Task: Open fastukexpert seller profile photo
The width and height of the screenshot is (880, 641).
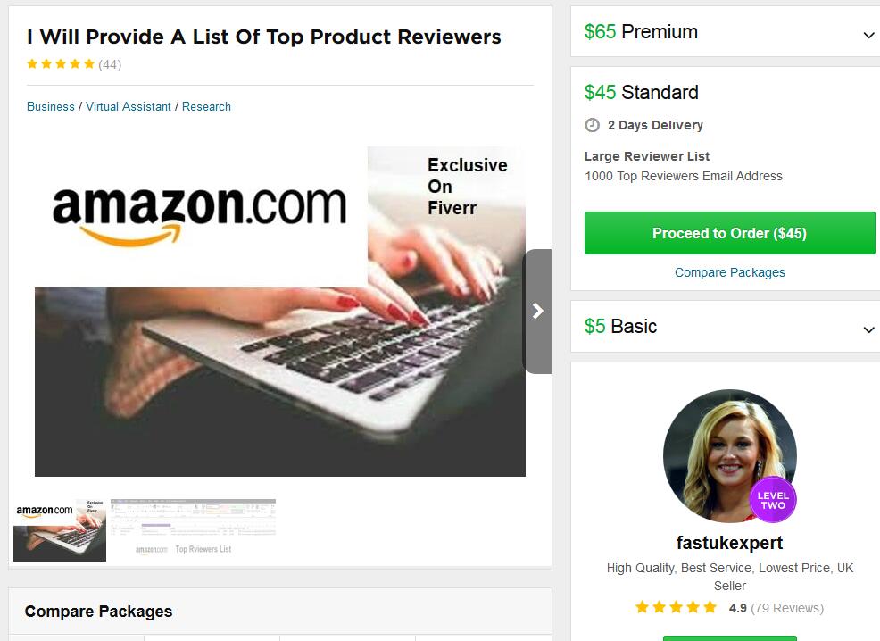Action: coord(729,456)
